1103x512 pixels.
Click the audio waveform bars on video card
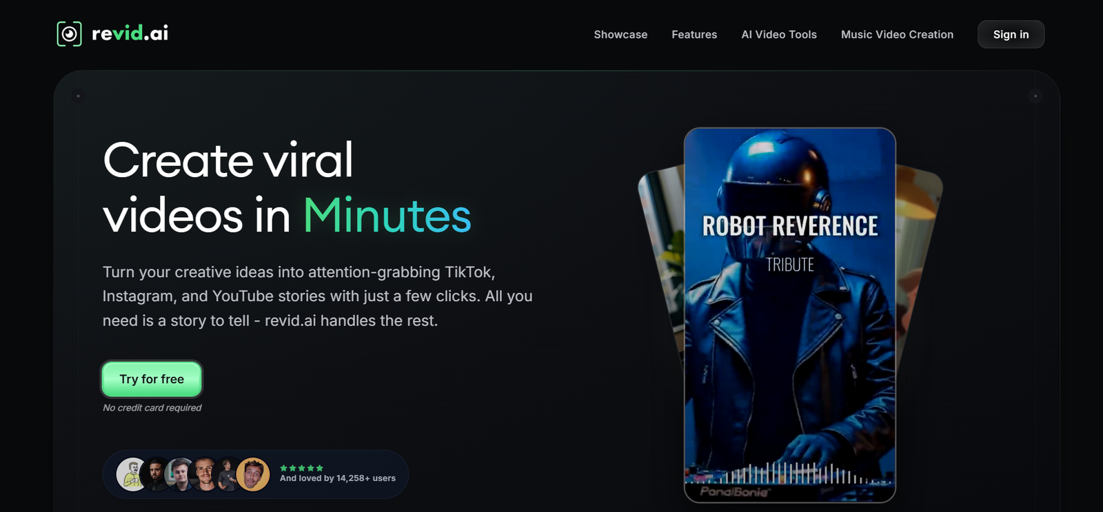click(x=790, y=473)
